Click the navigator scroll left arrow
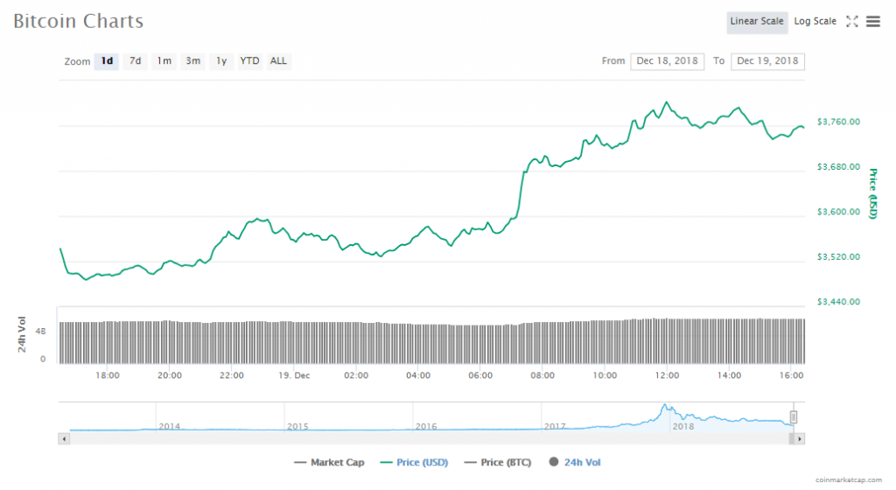This screenshot has width=896, height=490. tap(63, 437)
